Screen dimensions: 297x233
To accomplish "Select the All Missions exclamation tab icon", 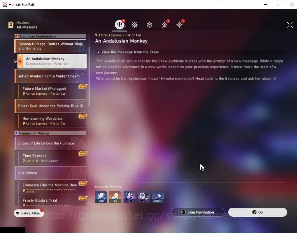I will 120,24.
